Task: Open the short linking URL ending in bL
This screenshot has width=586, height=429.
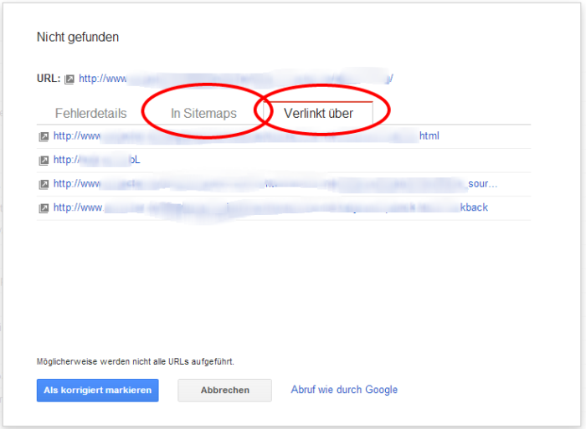Action: click(97, 160)
